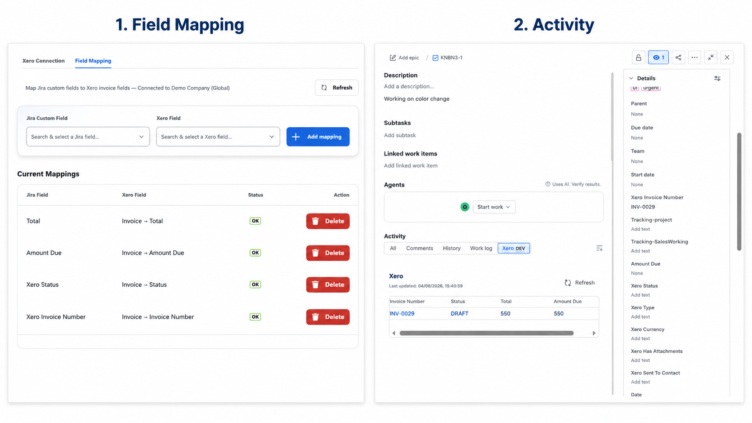Delete the Amount Due mapping
This screenshot has height=423, width=752.
[328, 253]
